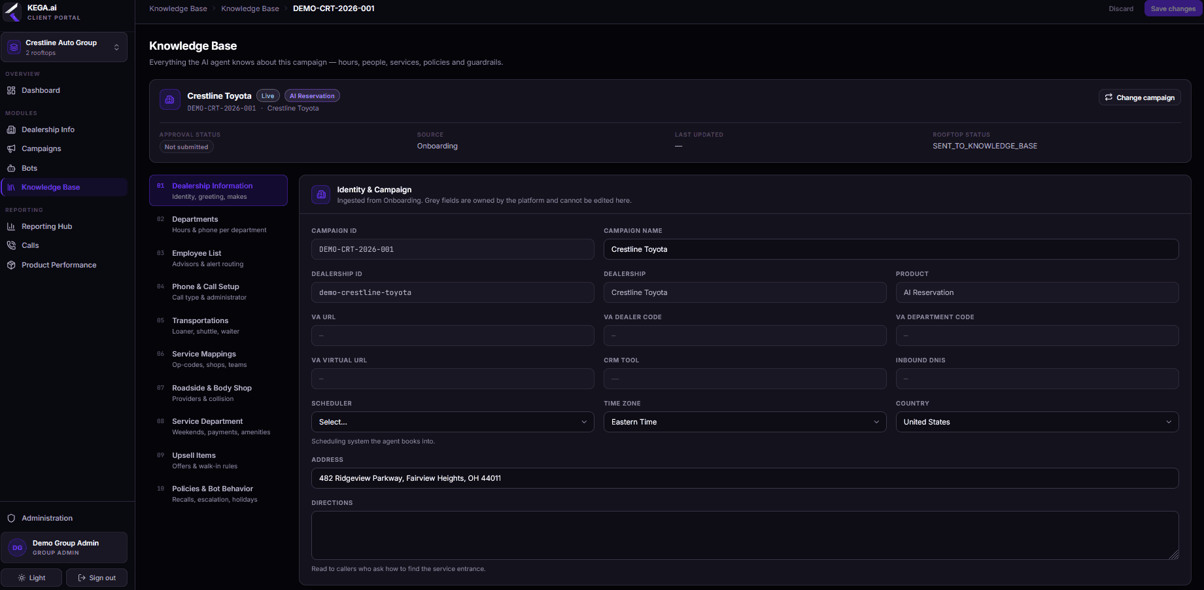
Task: Click Discard button
Action: [1121, 9]
